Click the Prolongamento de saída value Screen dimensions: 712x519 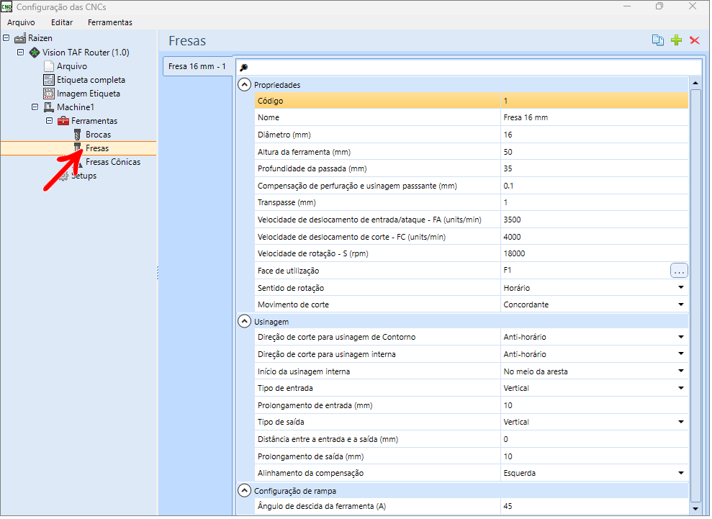[594, 456]
